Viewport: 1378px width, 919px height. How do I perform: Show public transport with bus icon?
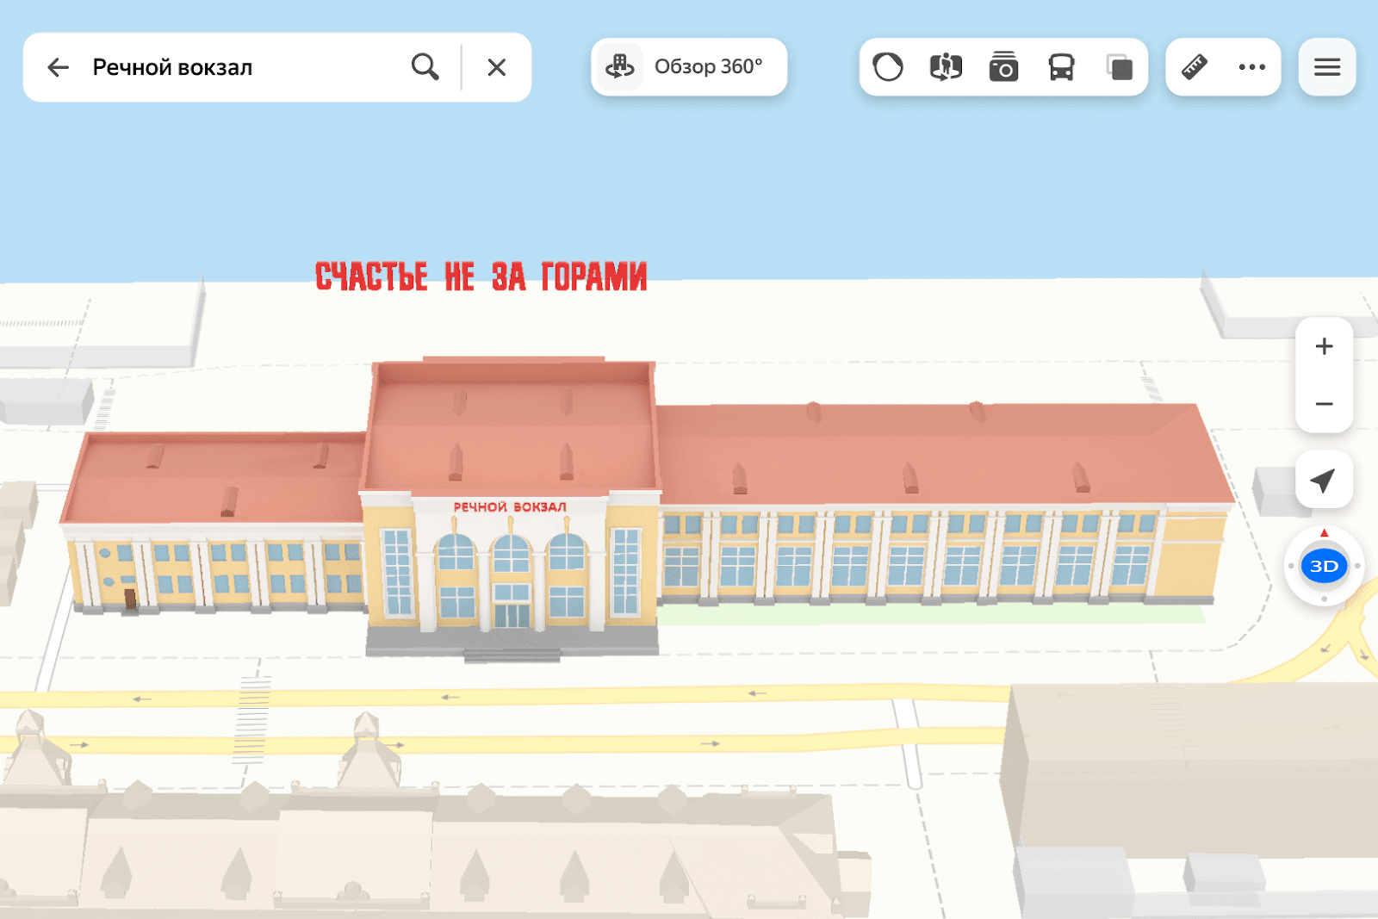[1061, 67]
